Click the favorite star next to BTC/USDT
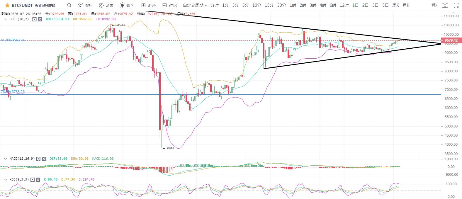This screenshot has width=462, height=199. (7, 5)
